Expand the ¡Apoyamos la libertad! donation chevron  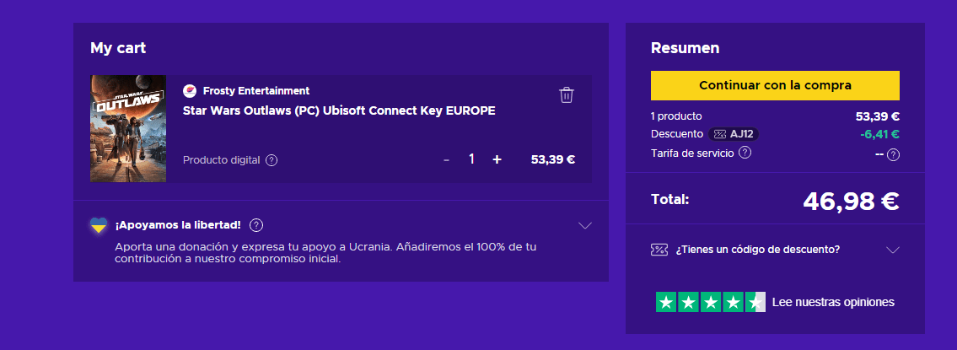click(x=584, y=225)
